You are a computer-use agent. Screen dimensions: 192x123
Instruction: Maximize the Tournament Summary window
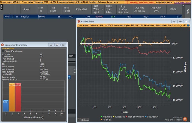tap(57, 45)
